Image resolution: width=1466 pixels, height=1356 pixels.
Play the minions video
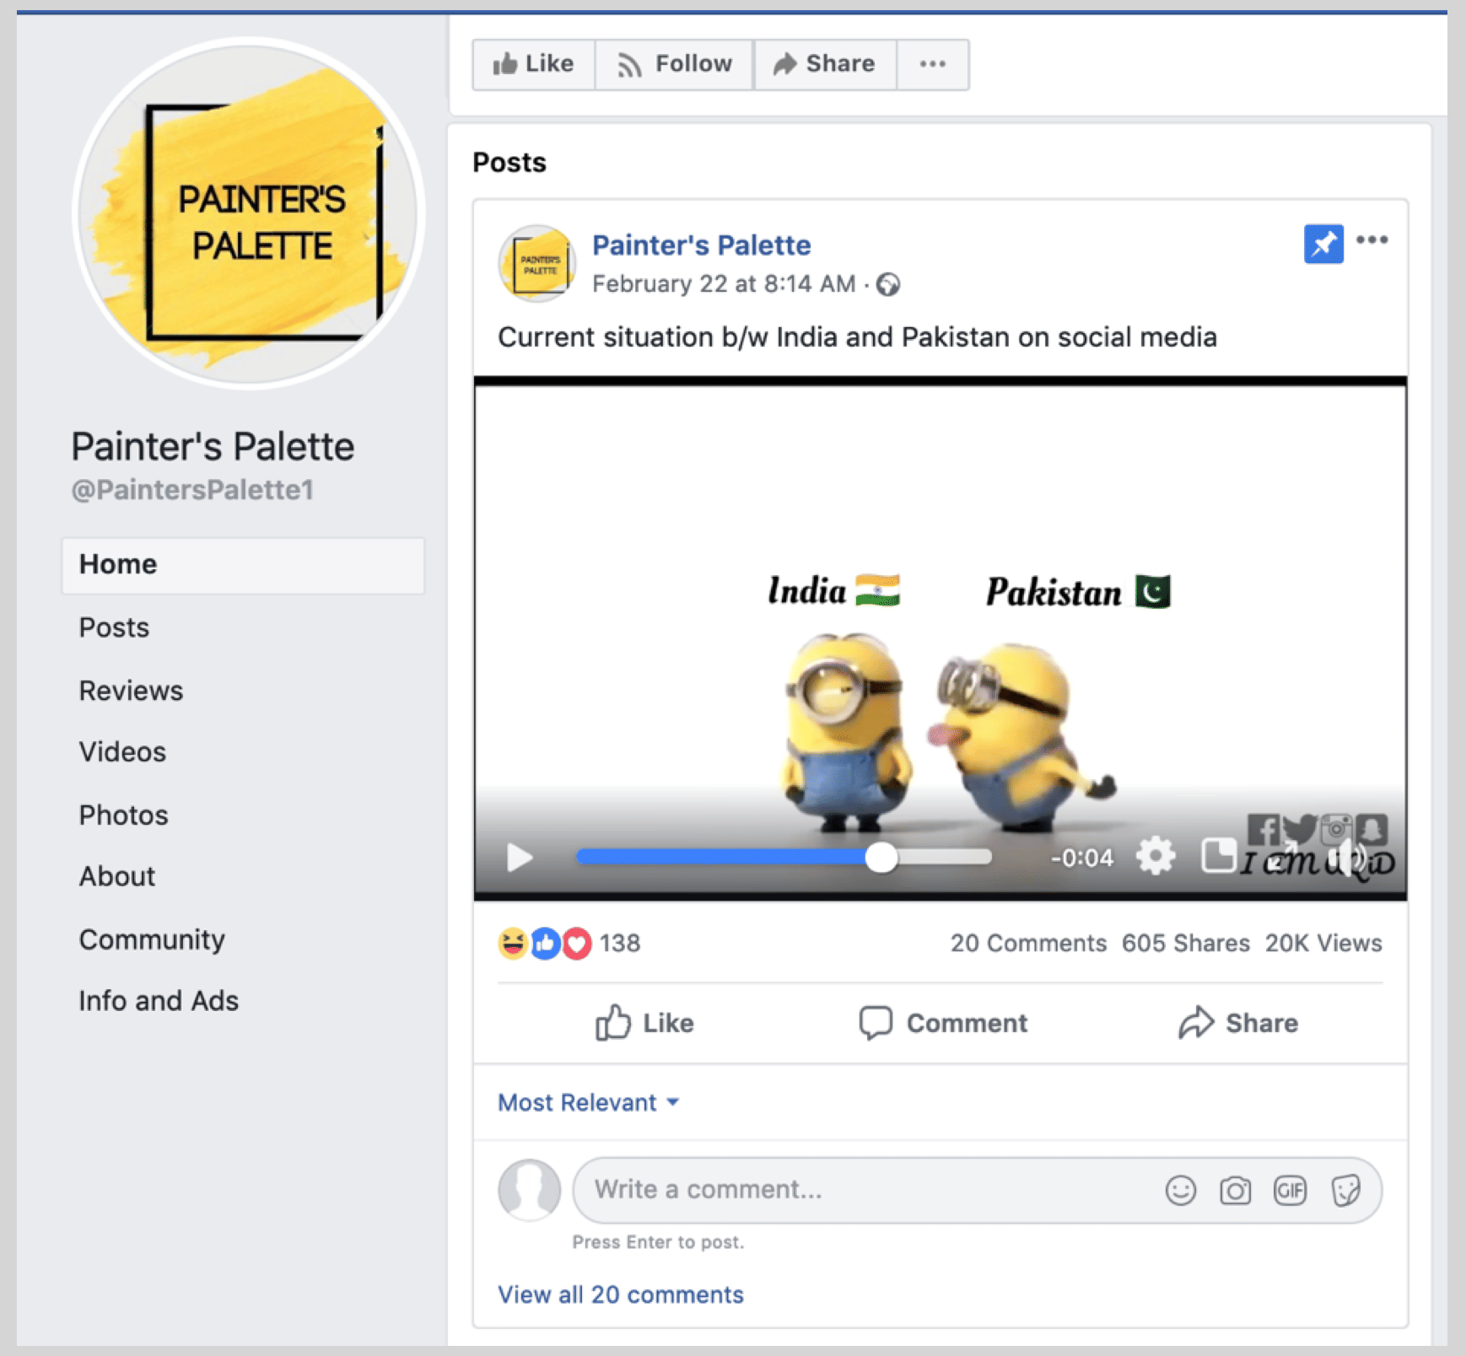pos(520,858)
